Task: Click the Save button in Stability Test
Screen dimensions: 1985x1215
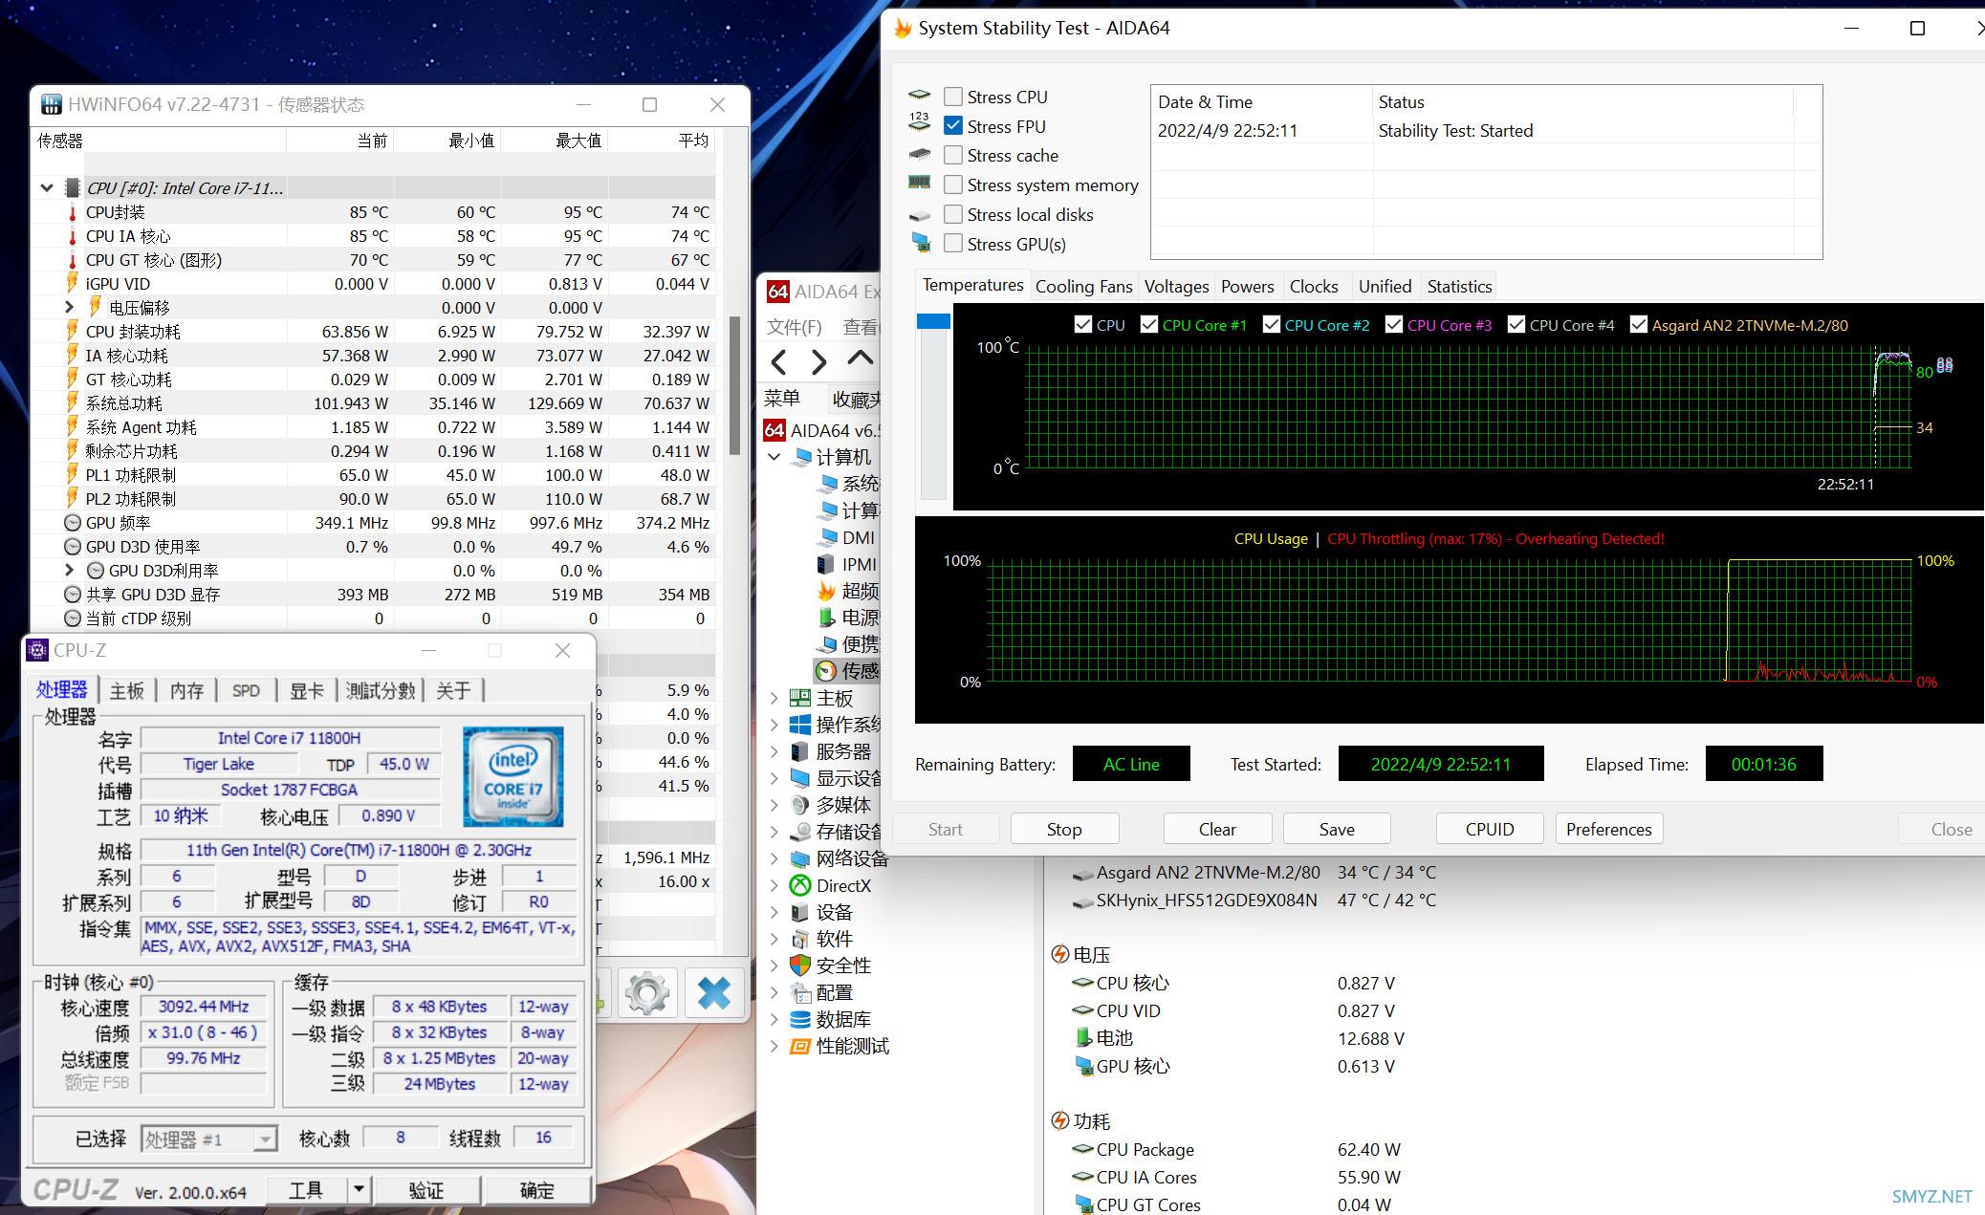Action: tap(1337, 829)
